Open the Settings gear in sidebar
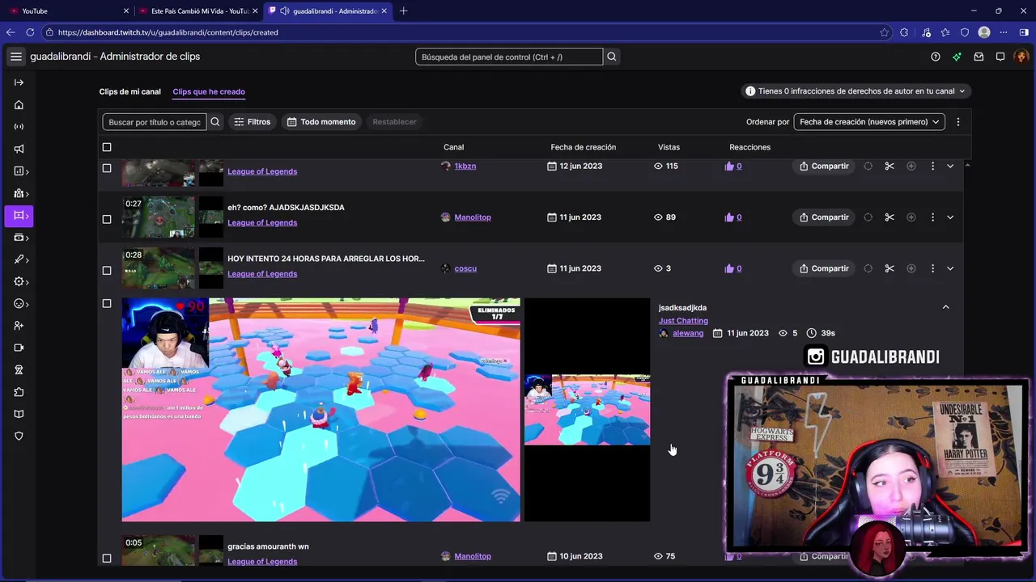Viewport: 1036px width, 582px height. click(x=19, y=281)
